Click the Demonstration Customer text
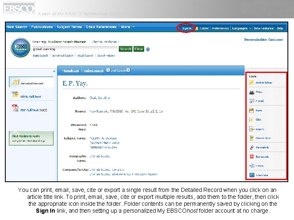 tap(264, 40)
